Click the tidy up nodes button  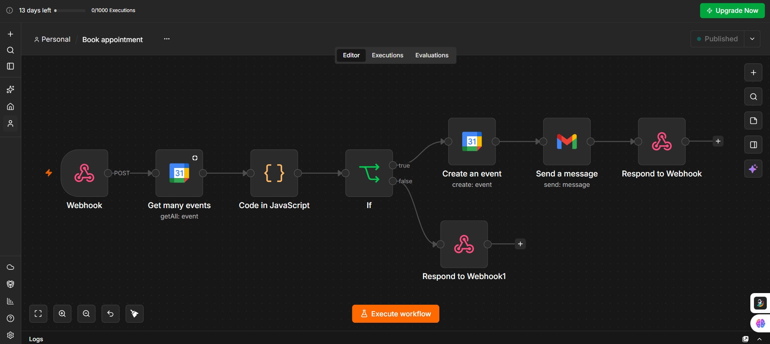coord(134,314)
